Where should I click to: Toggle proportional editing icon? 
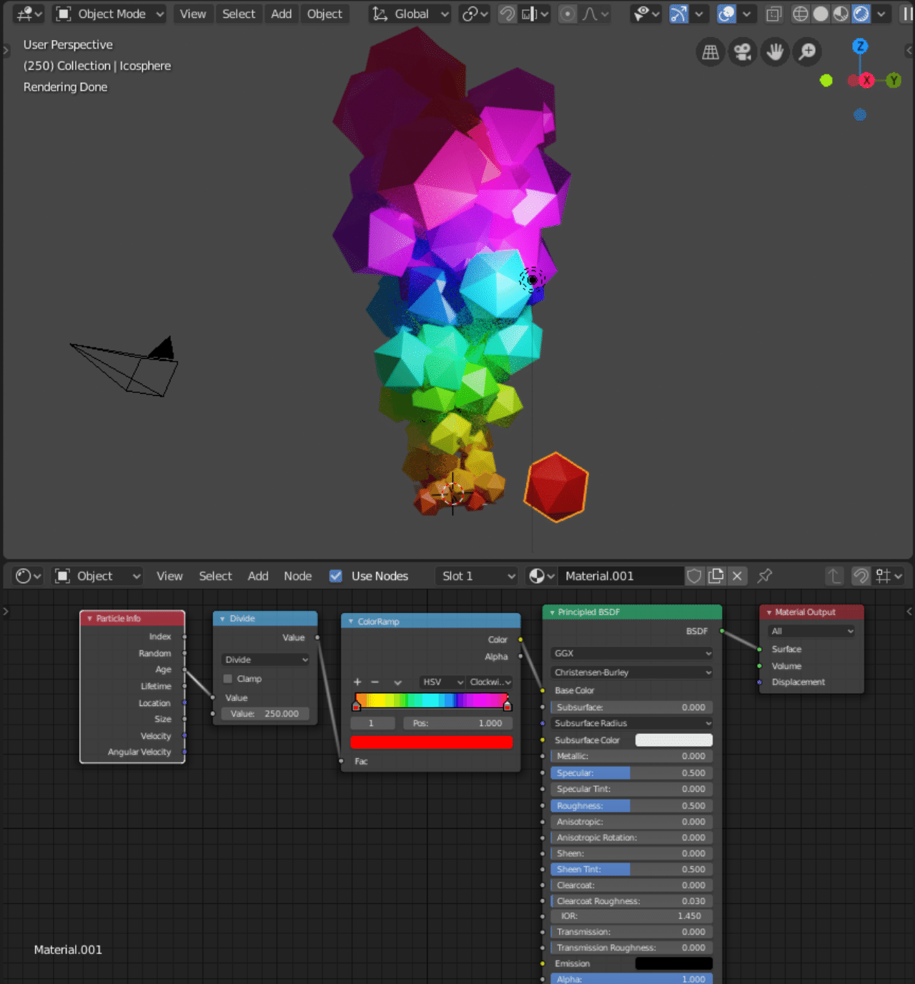tap(568, 14)
